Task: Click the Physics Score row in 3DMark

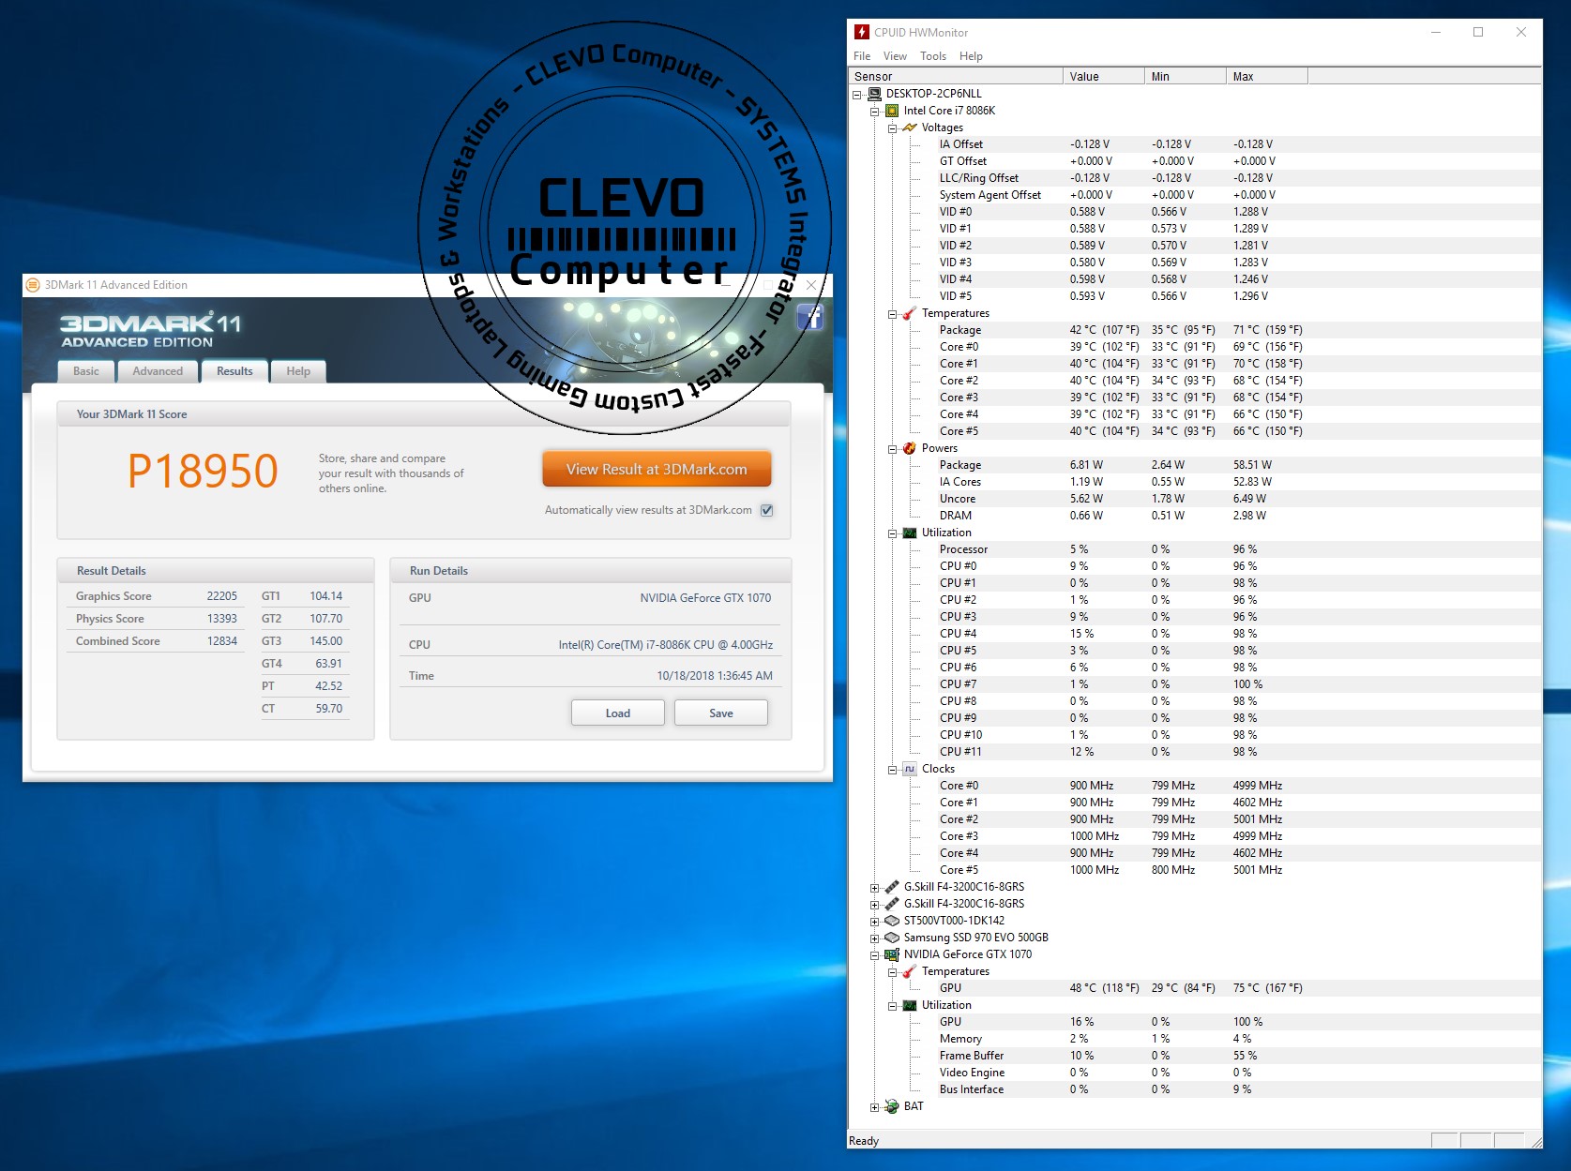Action: pos(157,619)
